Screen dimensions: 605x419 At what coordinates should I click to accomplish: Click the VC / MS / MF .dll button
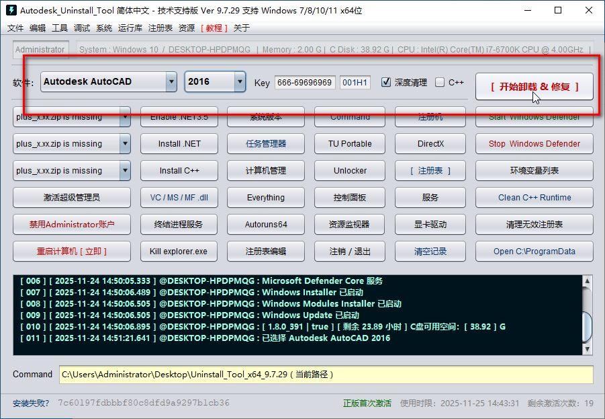[x=179, y=198]
